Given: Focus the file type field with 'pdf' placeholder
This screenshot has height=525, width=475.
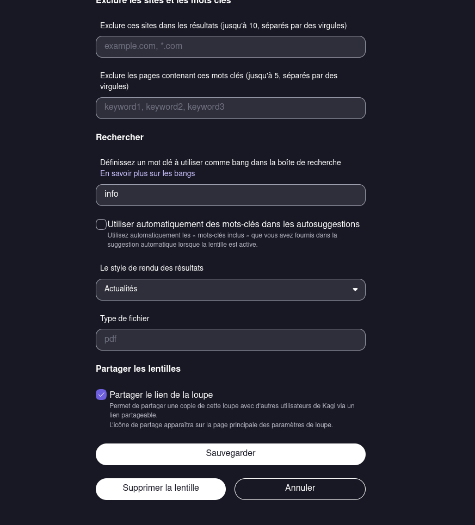Looking at the screenshot, I should [230, 340].
